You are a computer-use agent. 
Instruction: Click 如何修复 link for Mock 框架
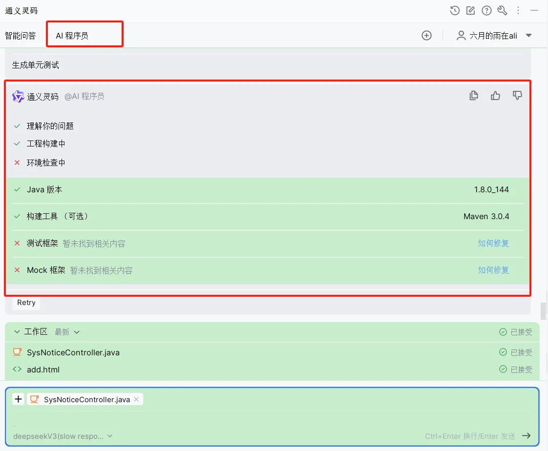tap(493, 270)
